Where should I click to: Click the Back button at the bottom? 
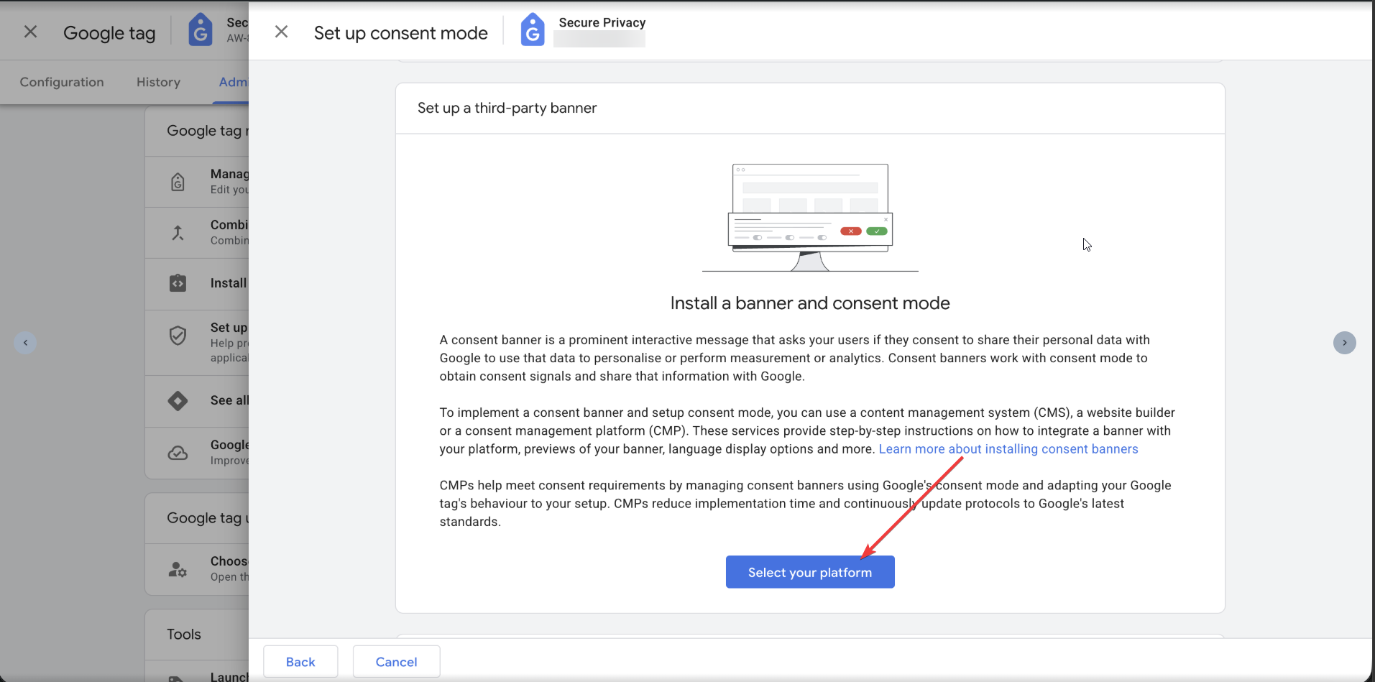tap(300, 661)
